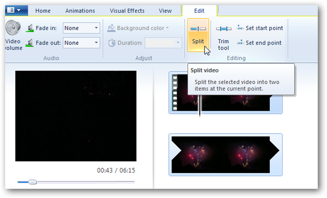The image size is (327, 198).
Task: Click the 00:43 / 06:15 time display
Action: coord(116,170)
